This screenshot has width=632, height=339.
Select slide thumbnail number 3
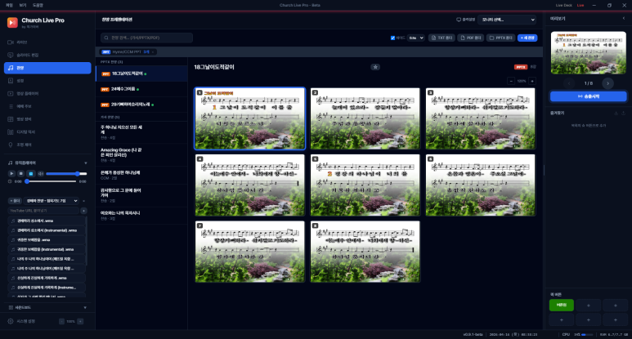[x=481, y=118]
